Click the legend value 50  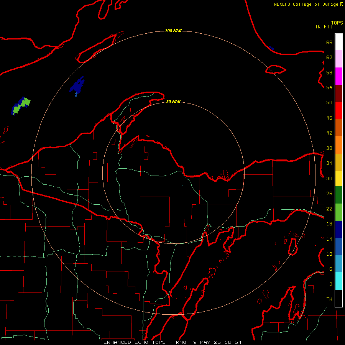(329, 102)
